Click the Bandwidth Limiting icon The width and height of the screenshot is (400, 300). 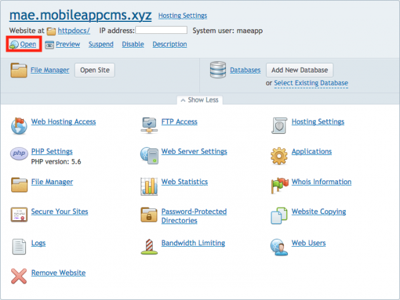click(149, 246)
